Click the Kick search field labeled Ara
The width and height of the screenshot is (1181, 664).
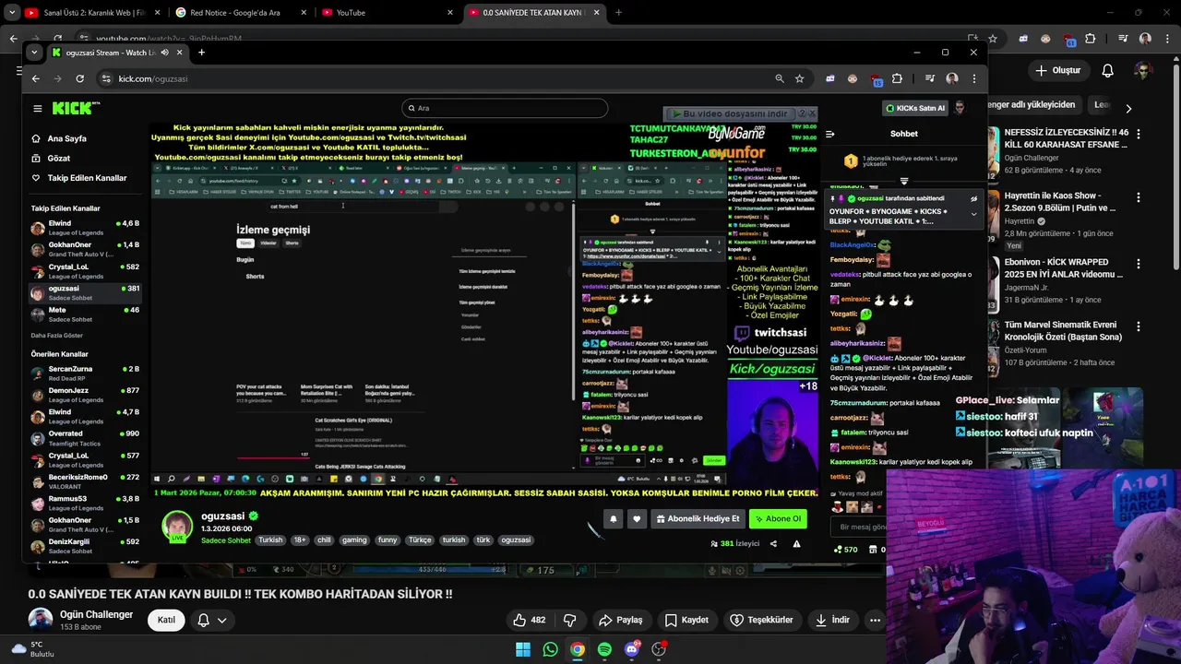click(x=505, y=108)
